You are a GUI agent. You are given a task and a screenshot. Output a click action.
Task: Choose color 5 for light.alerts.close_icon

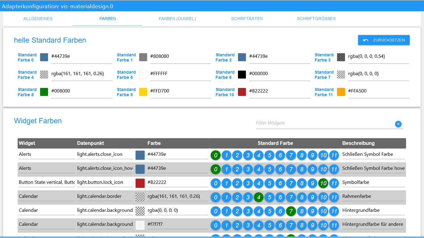270,156
